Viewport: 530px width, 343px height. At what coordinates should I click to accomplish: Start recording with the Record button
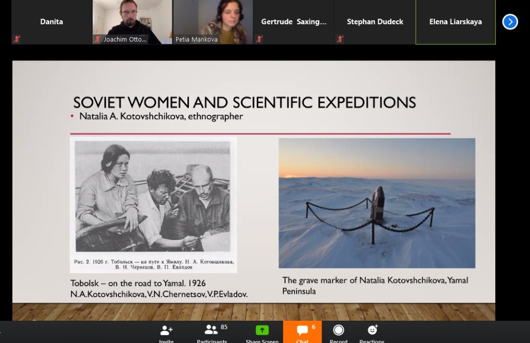click(x=338, y=332)
